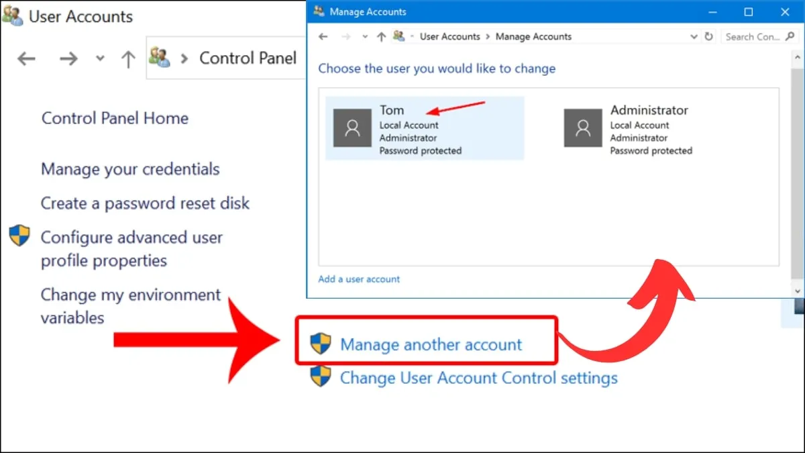Expand the chevron before Control Panel in the breadcrumb
Screen dimensions: 805x453
(184, 59)
